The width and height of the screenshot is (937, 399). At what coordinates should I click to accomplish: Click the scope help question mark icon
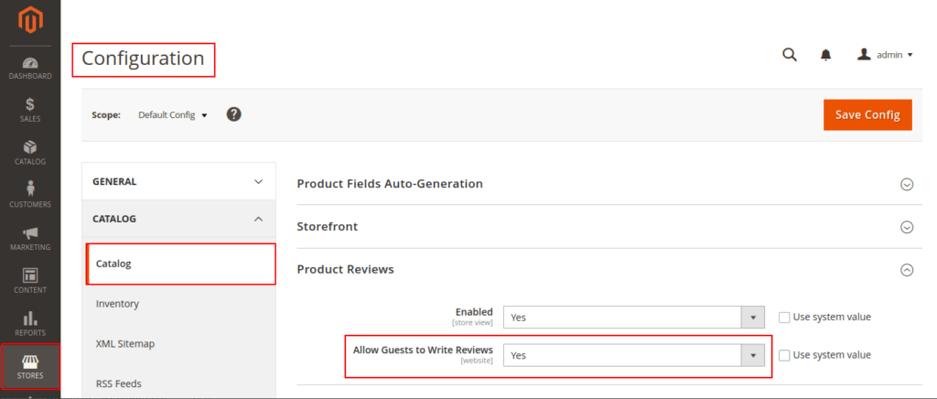[233, 114]
